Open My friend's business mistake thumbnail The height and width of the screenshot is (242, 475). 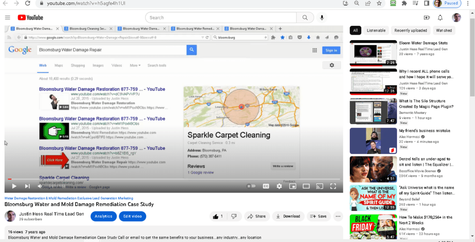click(x=373, y=141)
